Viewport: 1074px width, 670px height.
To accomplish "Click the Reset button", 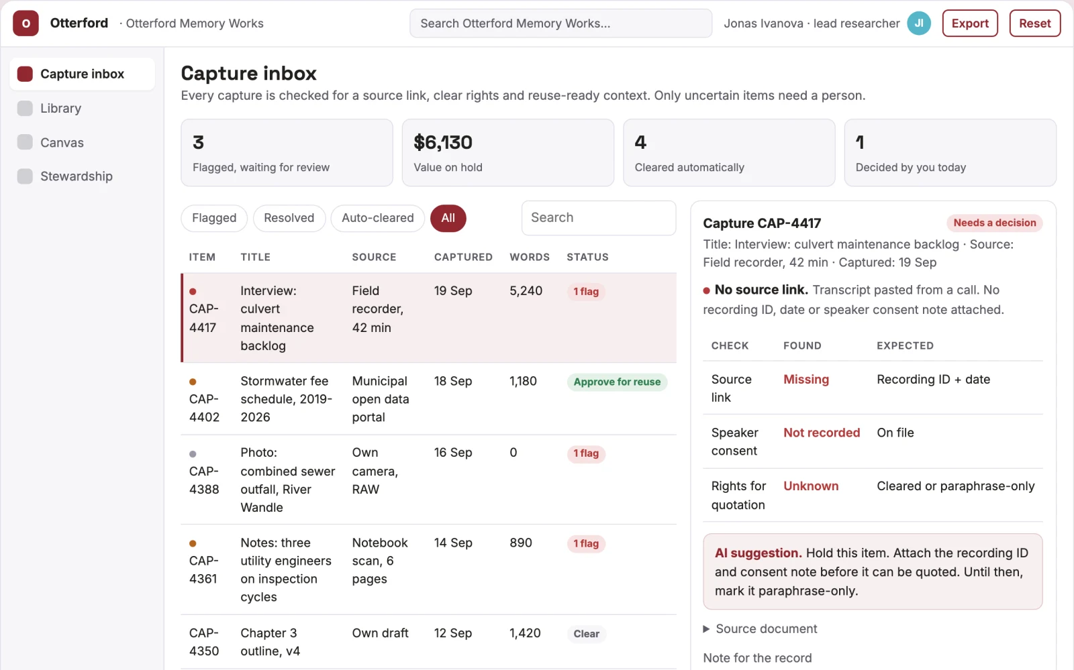I will coord(1034,23).
